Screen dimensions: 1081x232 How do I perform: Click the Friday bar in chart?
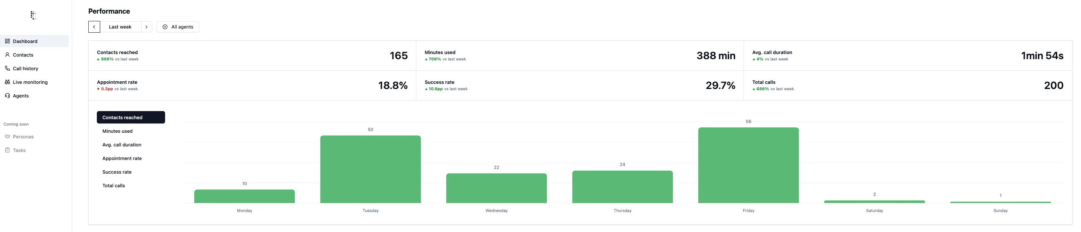[748, 165]
